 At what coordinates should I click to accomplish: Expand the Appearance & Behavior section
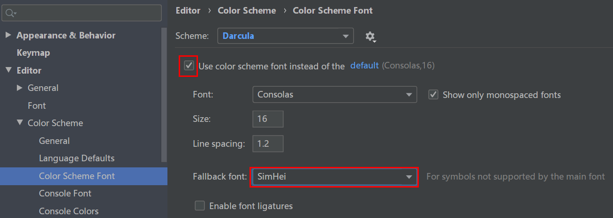click(8, 35)
